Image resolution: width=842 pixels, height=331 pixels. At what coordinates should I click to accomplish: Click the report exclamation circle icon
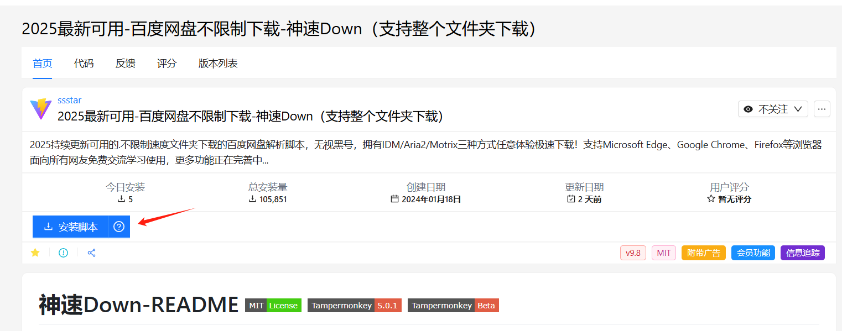(64, 253)
